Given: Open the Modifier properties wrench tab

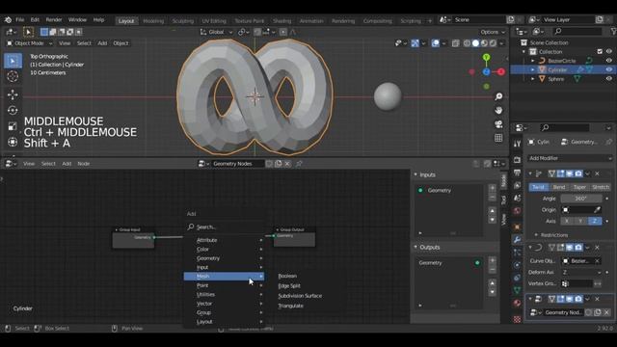Looking at the screenshot, I should click(518, 240).
